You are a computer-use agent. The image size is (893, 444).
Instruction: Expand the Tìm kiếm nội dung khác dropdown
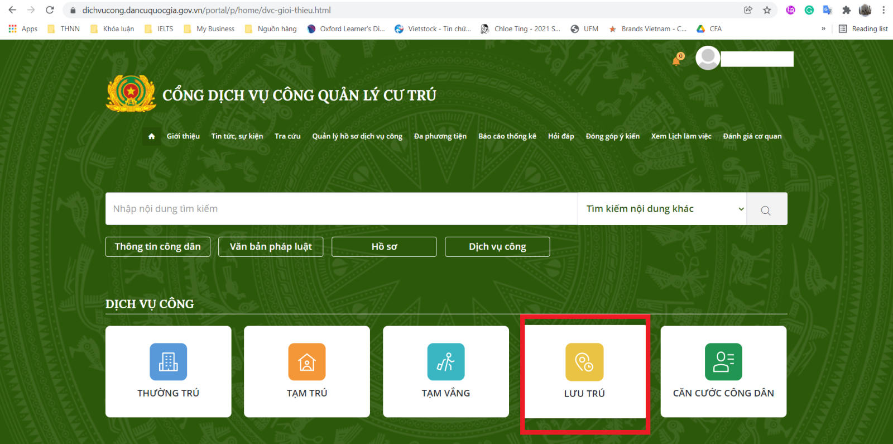[662, 209]
